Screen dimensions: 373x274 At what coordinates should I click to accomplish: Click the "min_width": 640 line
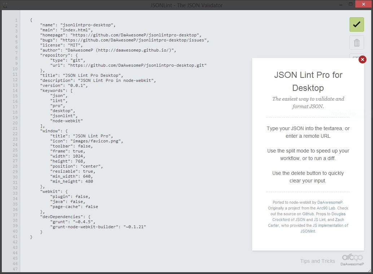tap(71, 177)
